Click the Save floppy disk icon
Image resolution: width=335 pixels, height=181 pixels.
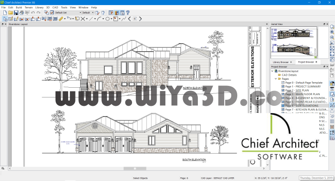[x=16, y=13]
